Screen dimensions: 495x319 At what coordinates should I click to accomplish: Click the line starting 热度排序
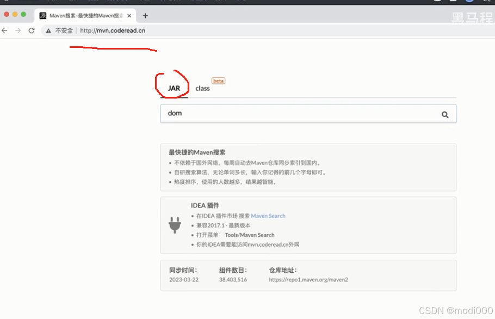point(226,182)
